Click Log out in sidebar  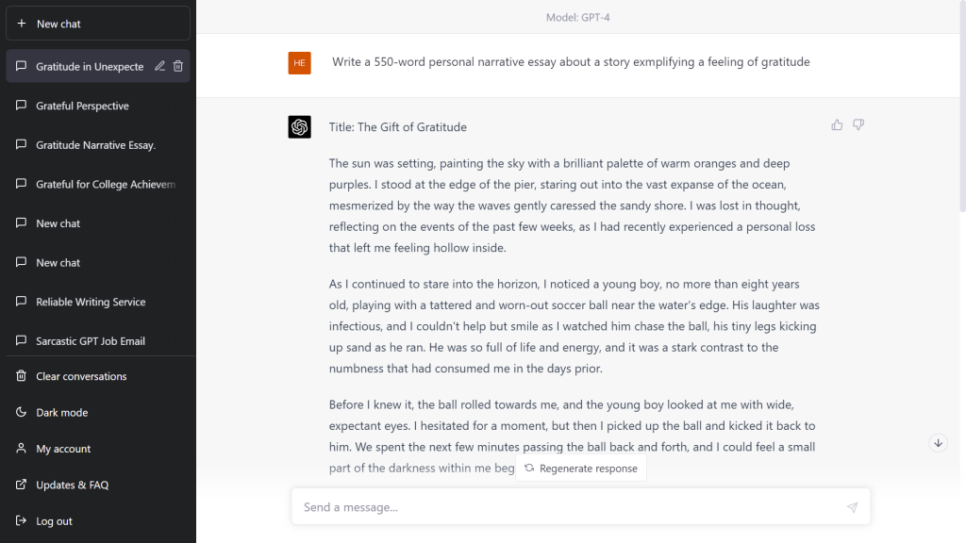[54, 521]
